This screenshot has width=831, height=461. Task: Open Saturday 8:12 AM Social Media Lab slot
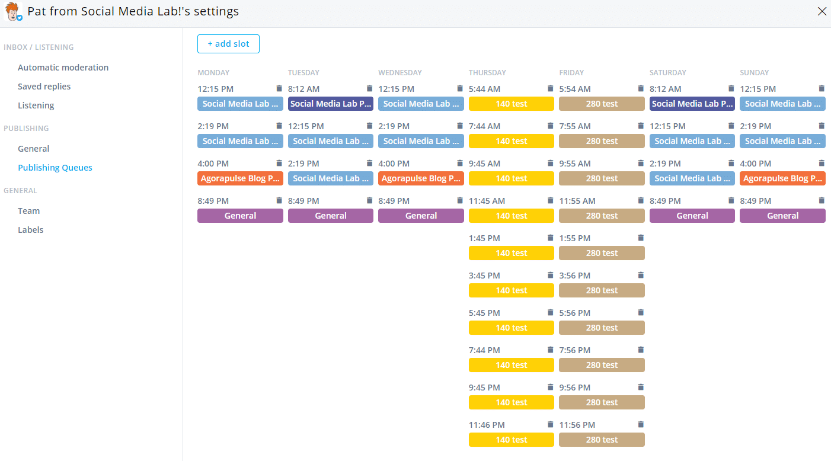(x=692, y=104)
